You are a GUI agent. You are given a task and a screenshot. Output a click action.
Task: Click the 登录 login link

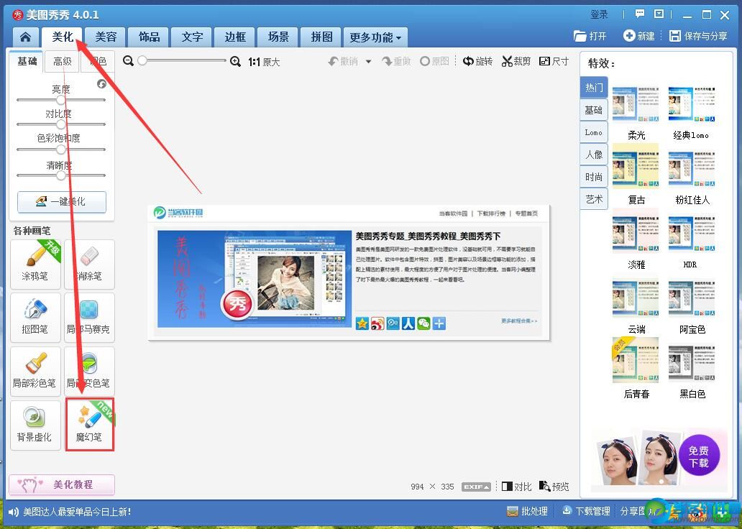599,14
